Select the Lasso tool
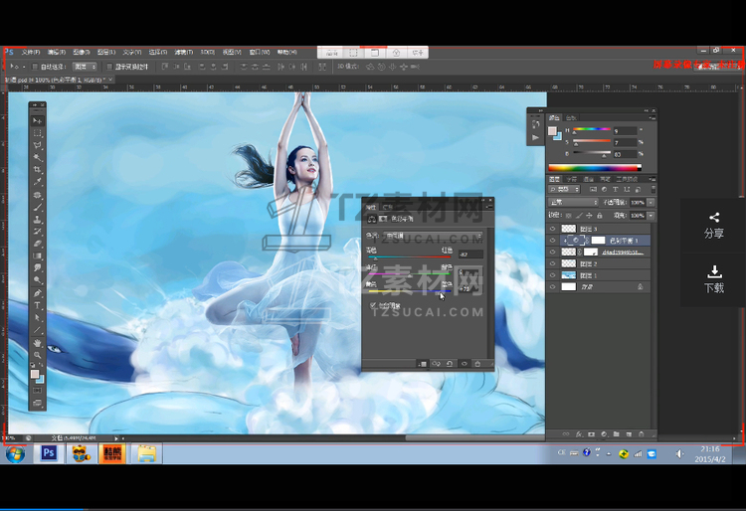The height and width of the screenshot is (511, 746). click(x=38, y=145)
